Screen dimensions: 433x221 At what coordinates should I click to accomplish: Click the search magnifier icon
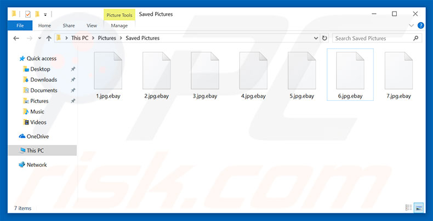(x=415, y=38)
